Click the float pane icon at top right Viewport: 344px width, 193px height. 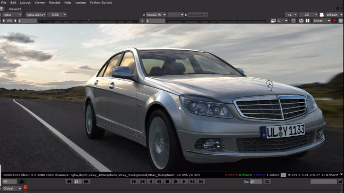[337, 8]
